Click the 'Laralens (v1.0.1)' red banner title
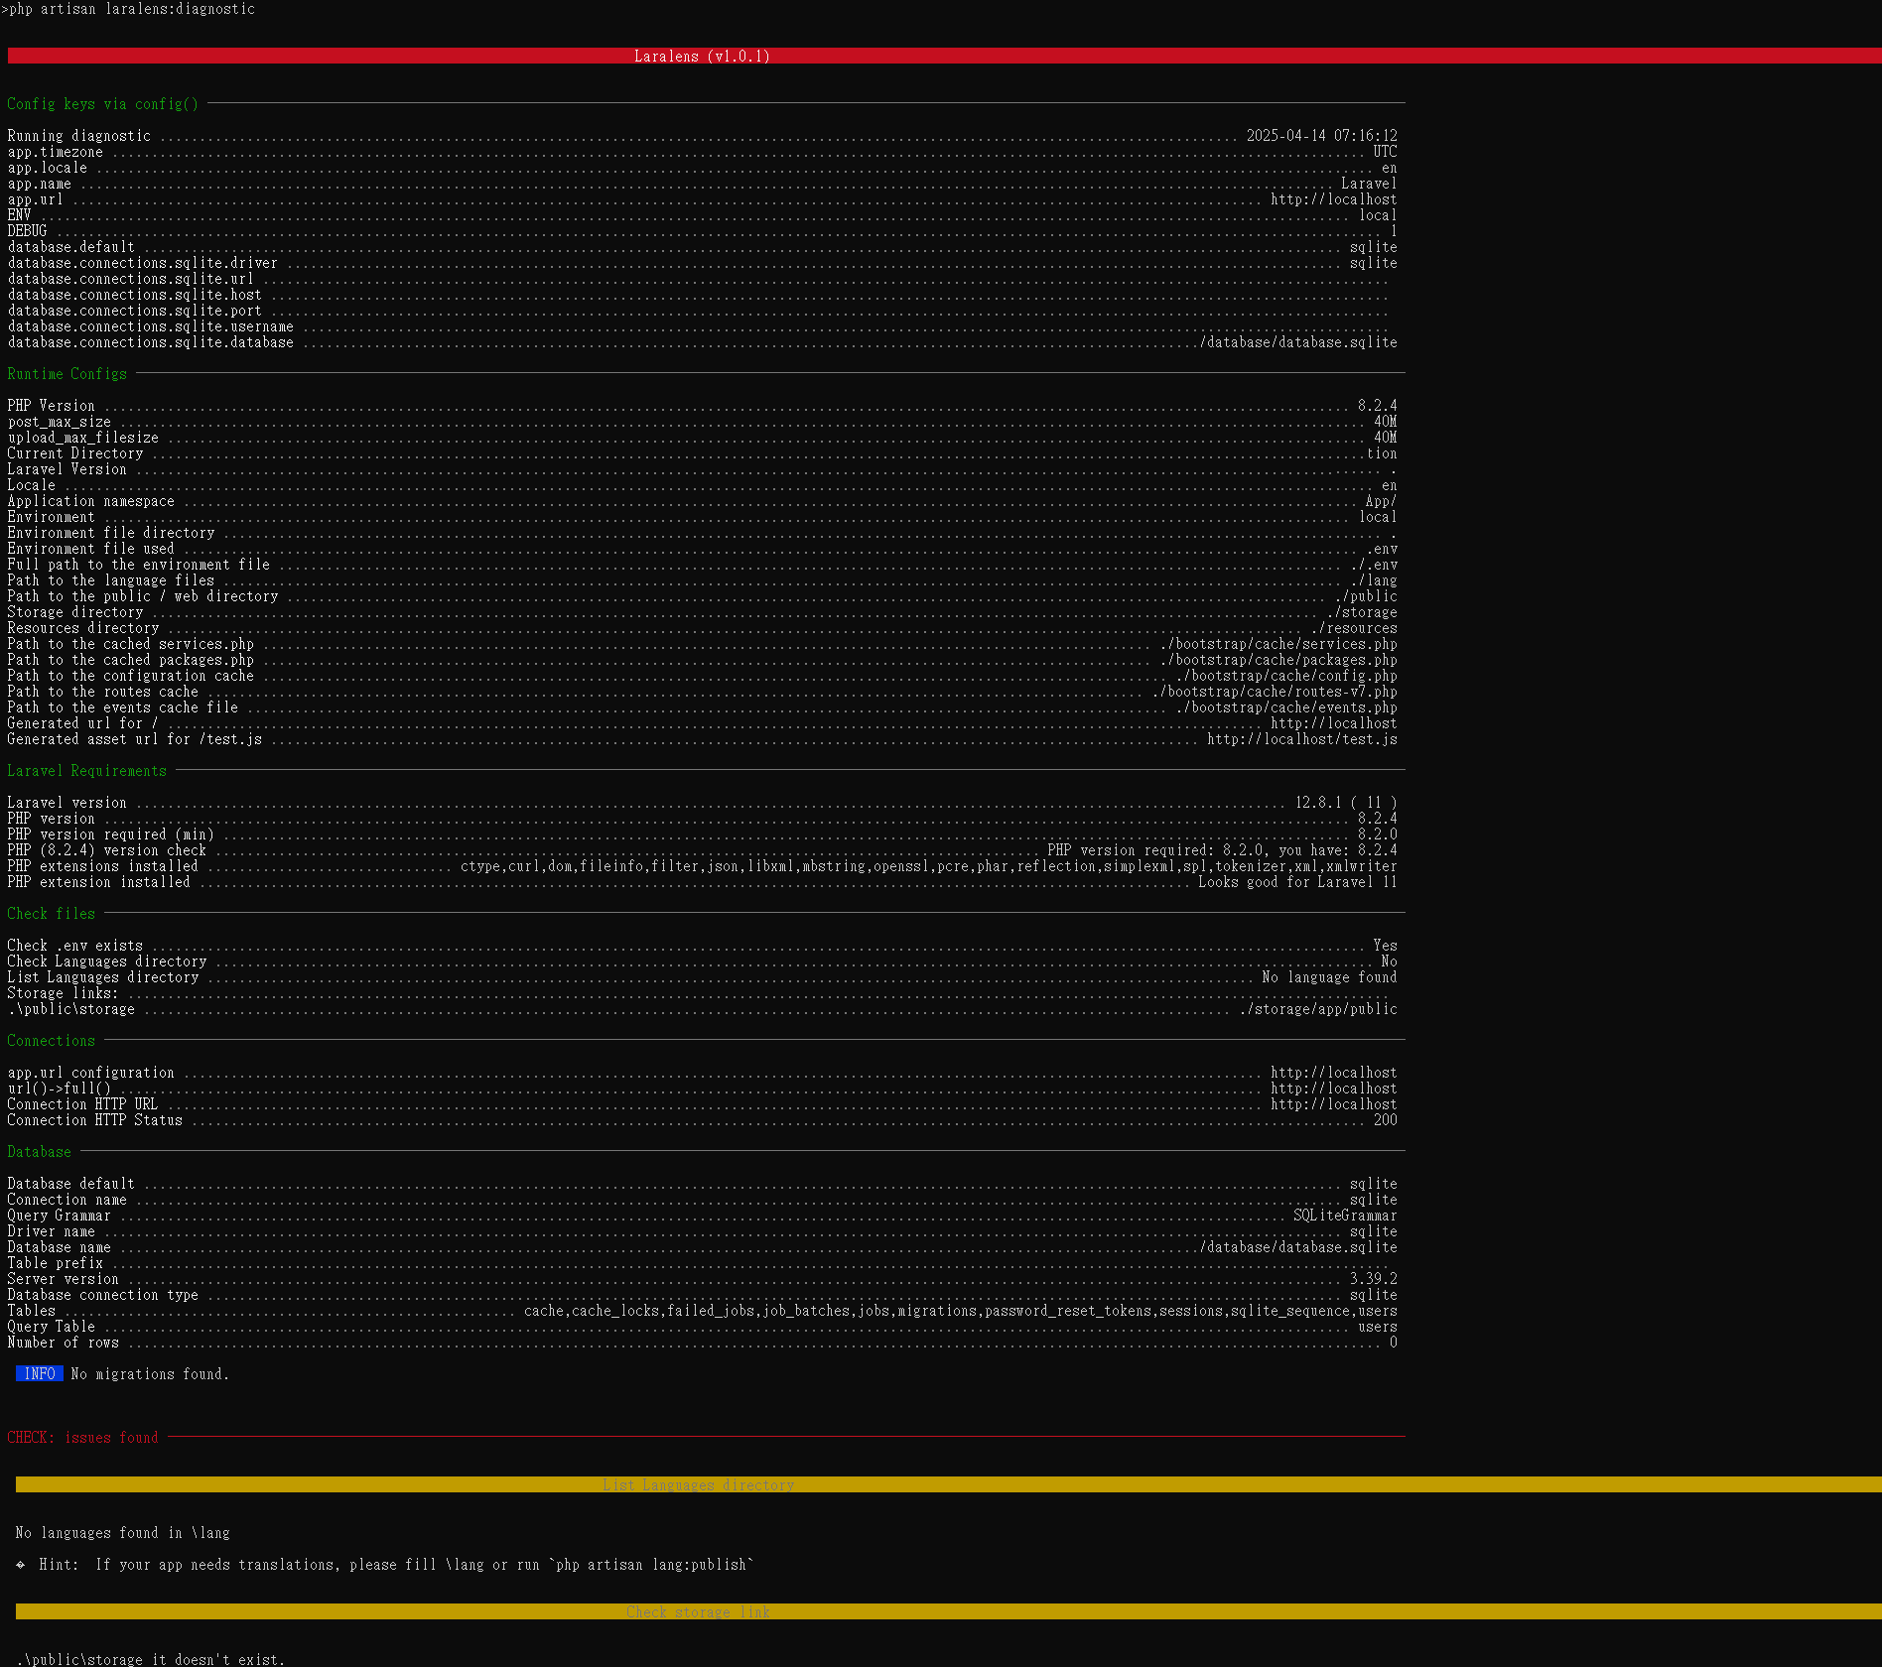The width and height of the screenshot is (1882, 1667). click(x=702, y=57)
